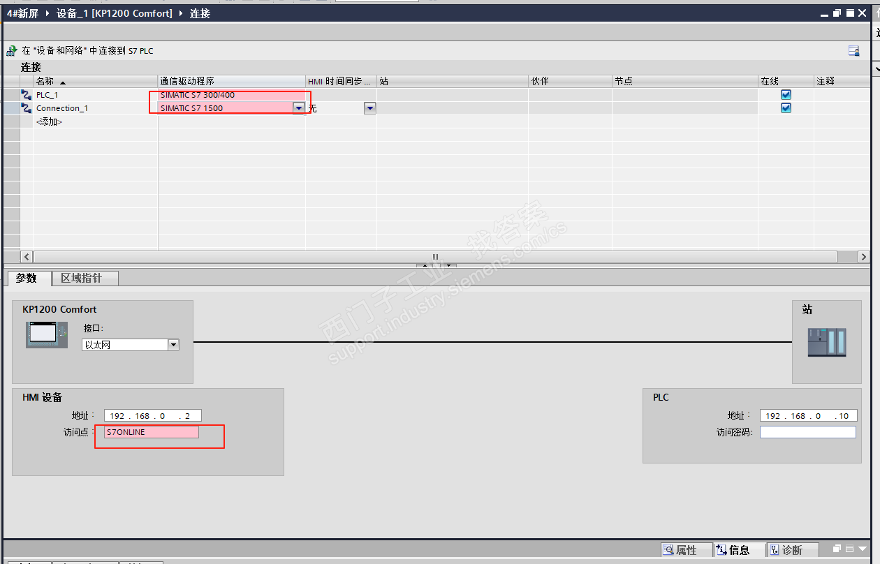Image resolution: width=880 pixels, height=564 pixels.
Task: Click the horizontal scrollbar left arrow
Action: pyautogui.click(x=27, y=257)
